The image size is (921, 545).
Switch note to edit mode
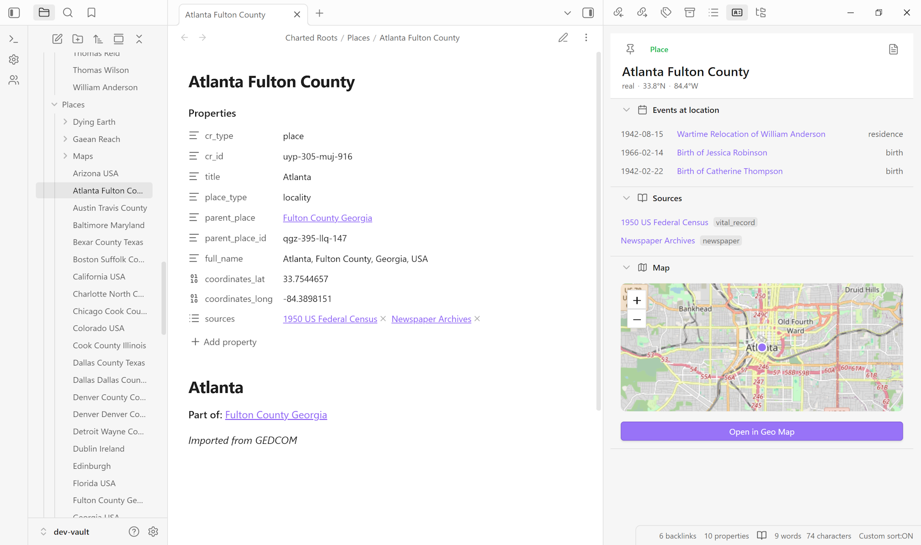(563, 37)
